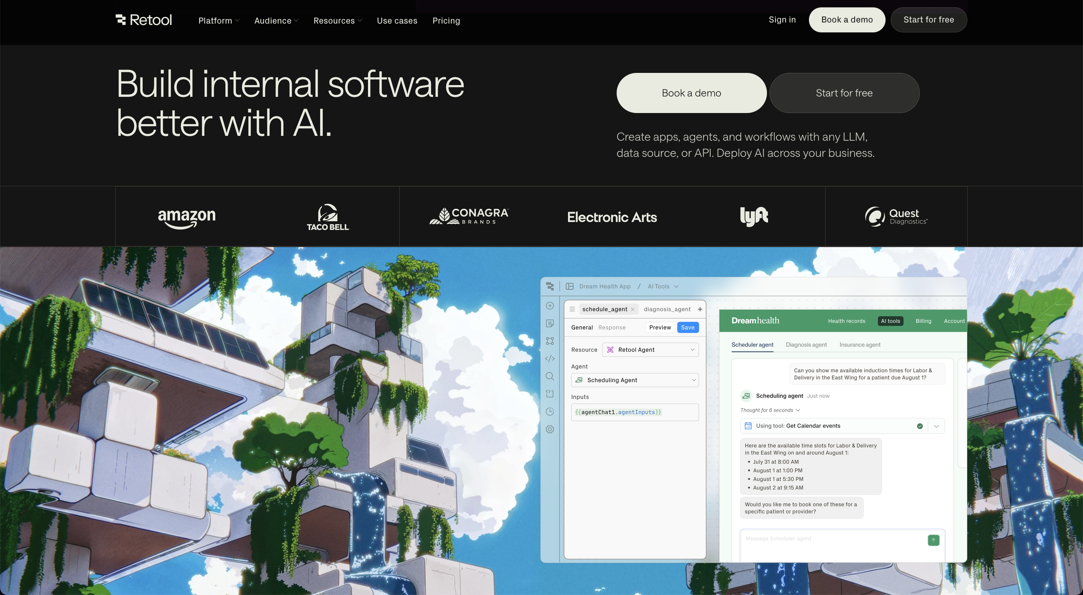Select the General tab
The height and width of the screenshot is (595, 1083).
point(582,328)
